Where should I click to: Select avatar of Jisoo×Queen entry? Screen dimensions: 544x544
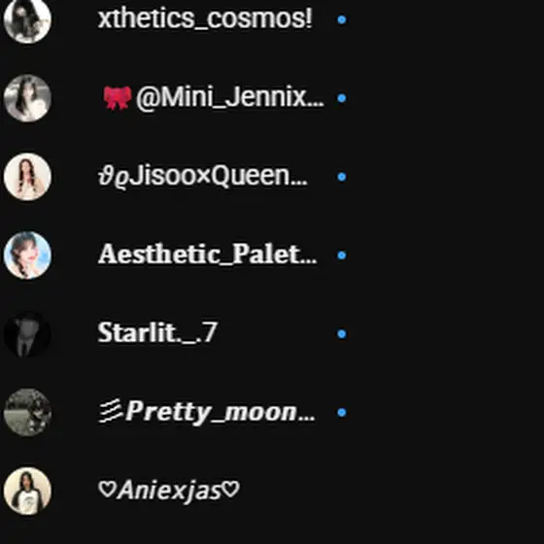click(27, 177)
